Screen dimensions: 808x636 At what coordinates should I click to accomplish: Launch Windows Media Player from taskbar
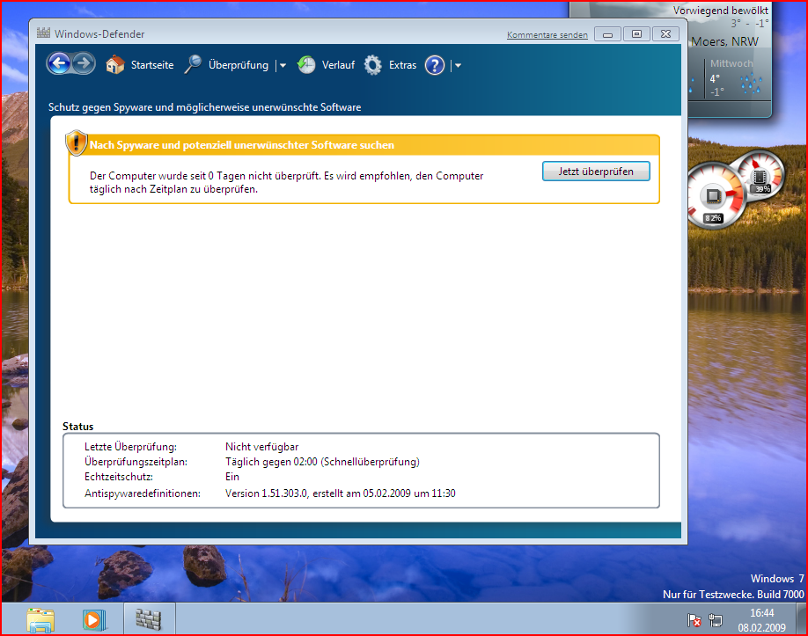point(94,619)
